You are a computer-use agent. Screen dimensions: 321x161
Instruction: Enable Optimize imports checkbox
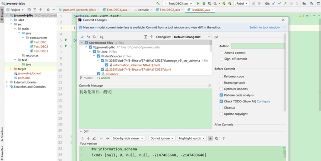(221, 89)
